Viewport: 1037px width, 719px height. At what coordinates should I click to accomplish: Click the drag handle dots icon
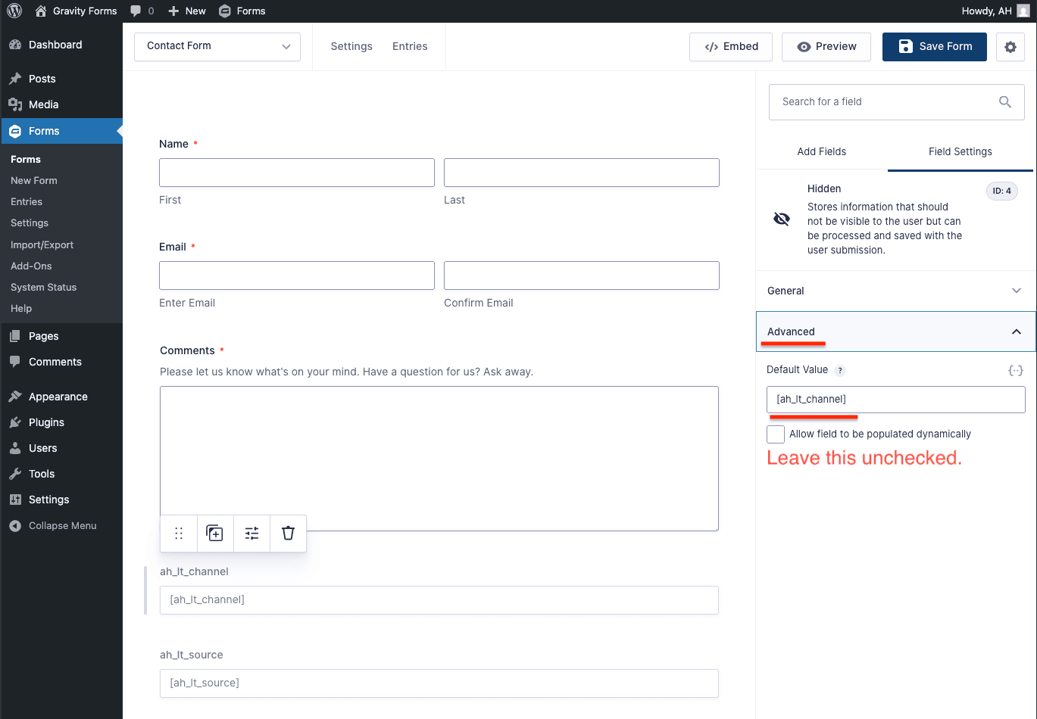click(179, 533)
